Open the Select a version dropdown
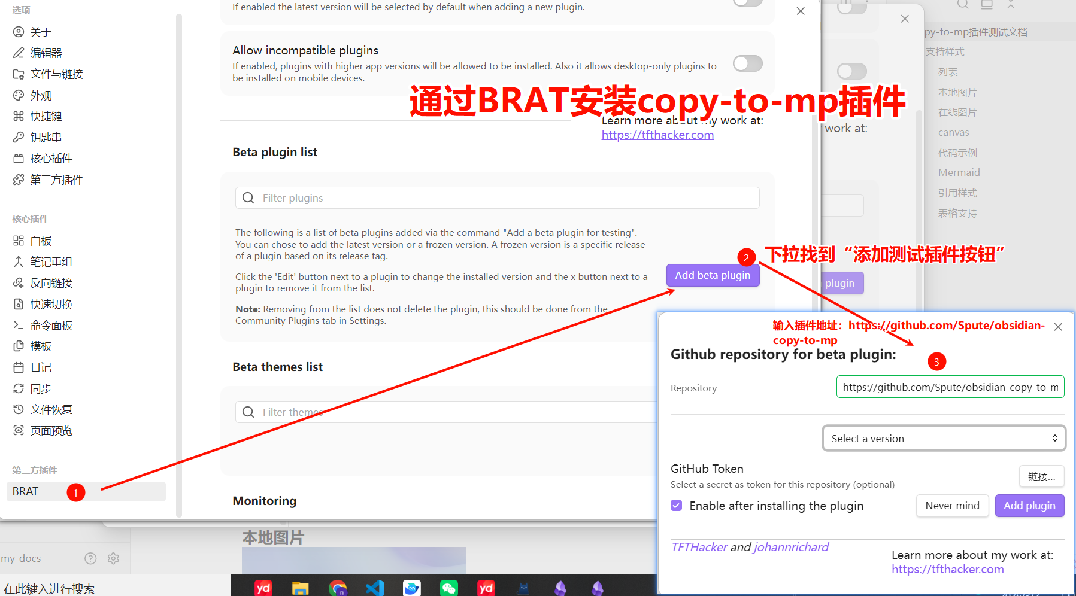The height and width of the screenshot is (596, 1076). point(944,439)
